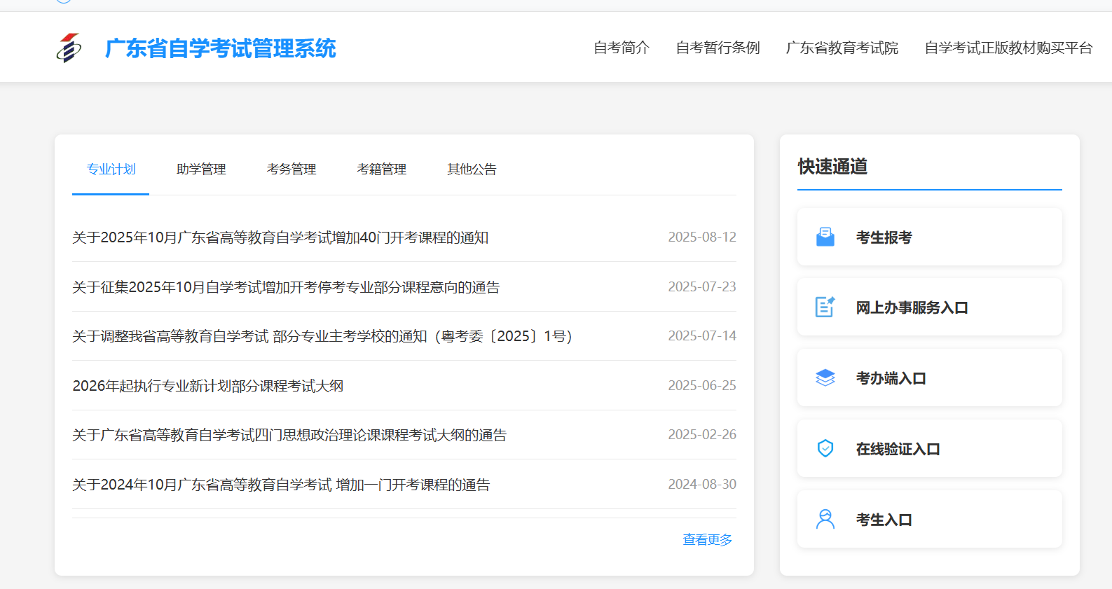Open the 考籍管理 tab

click(382, 169)
